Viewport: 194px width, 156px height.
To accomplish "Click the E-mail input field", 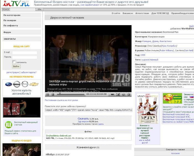I will pyautogui.click(x=25, y=53).
